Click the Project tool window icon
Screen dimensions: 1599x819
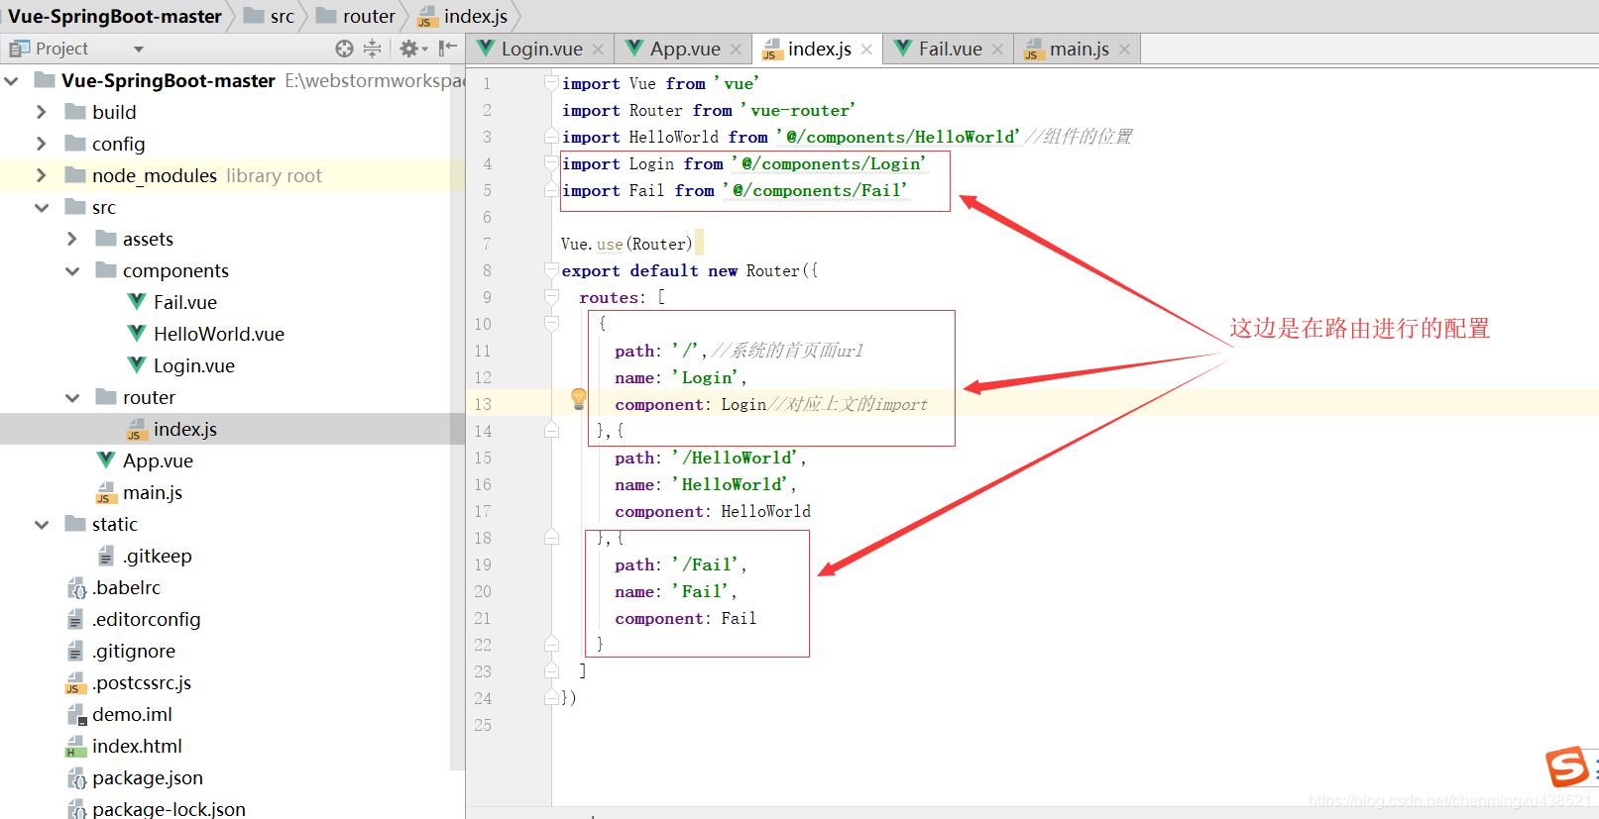19,49
